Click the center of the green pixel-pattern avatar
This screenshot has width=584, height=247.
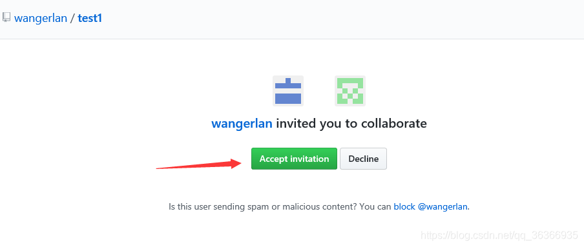350,91
